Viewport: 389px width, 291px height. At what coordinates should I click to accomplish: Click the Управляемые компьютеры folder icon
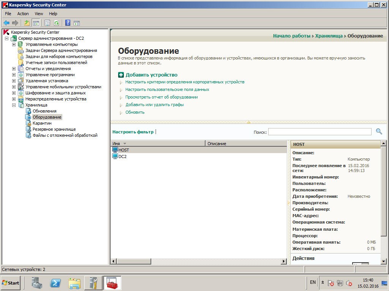click(x=21, y=44)
